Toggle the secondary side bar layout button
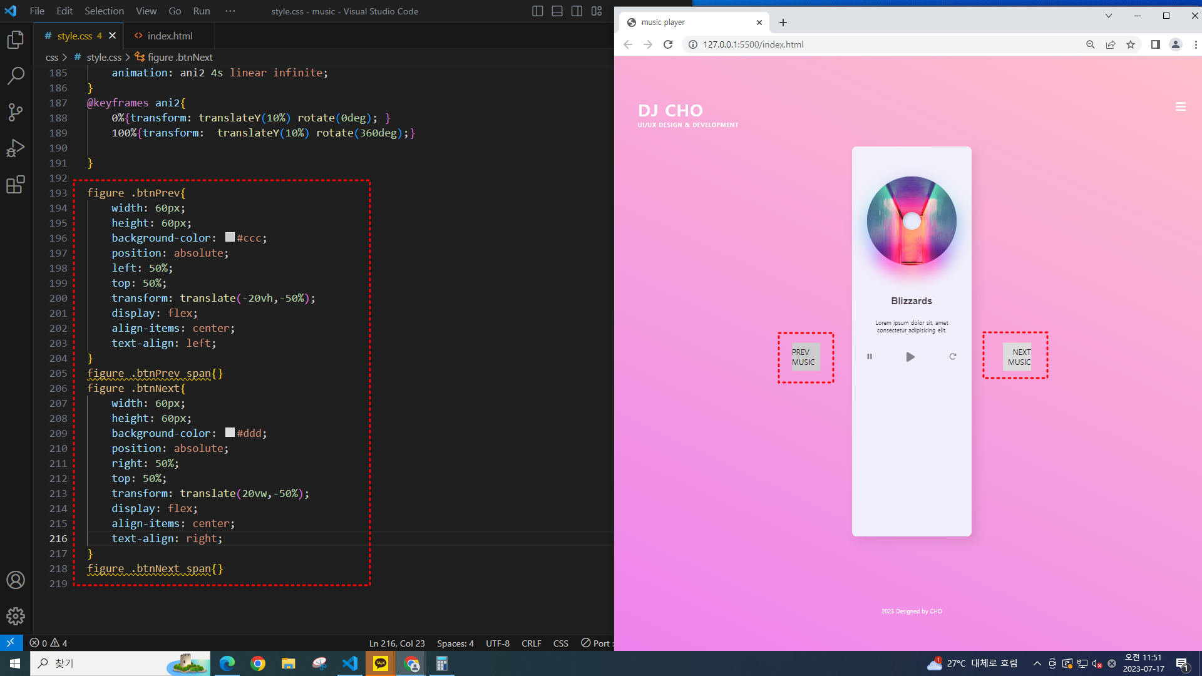The image size is (1202, 676). 577,11
